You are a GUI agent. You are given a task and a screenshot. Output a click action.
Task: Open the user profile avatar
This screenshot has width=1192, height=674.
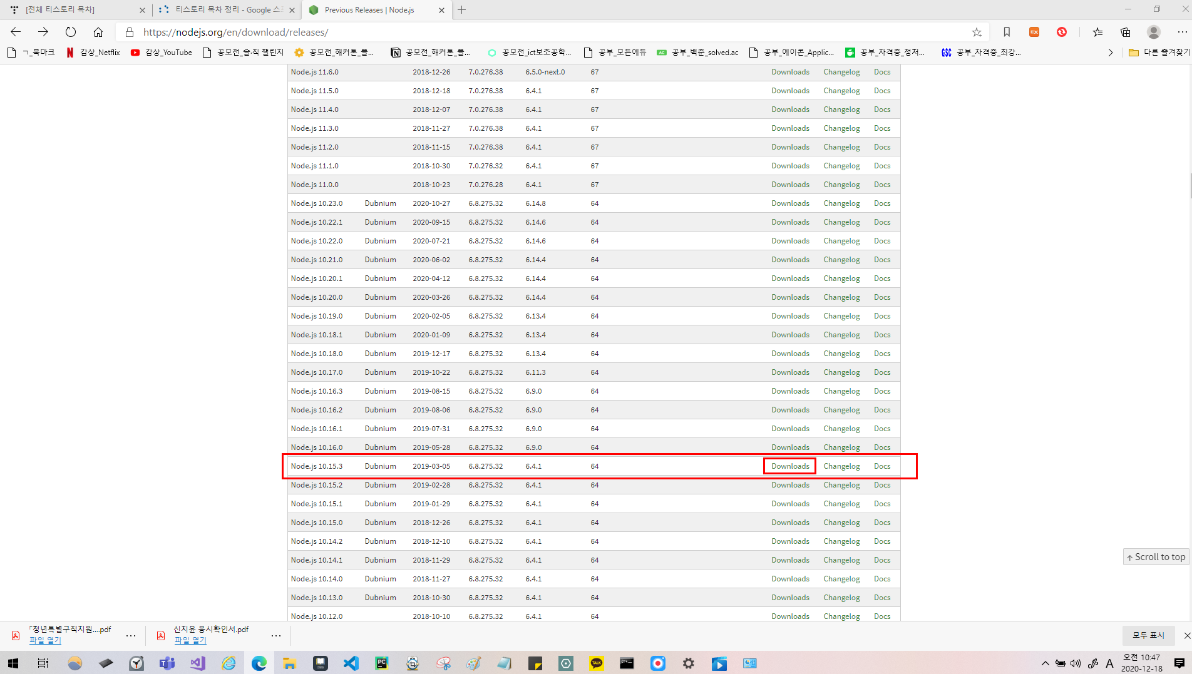pyautogui.click(x=1154, y=32)
